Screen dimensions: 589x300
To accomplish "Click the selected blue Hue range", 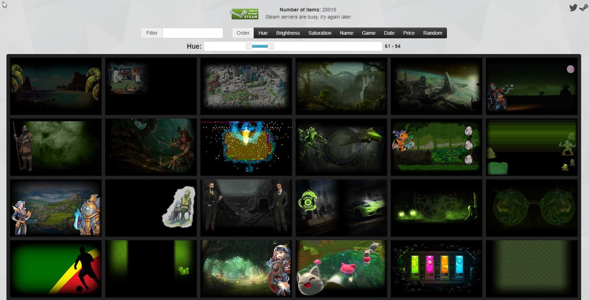I will pos(260,46).
